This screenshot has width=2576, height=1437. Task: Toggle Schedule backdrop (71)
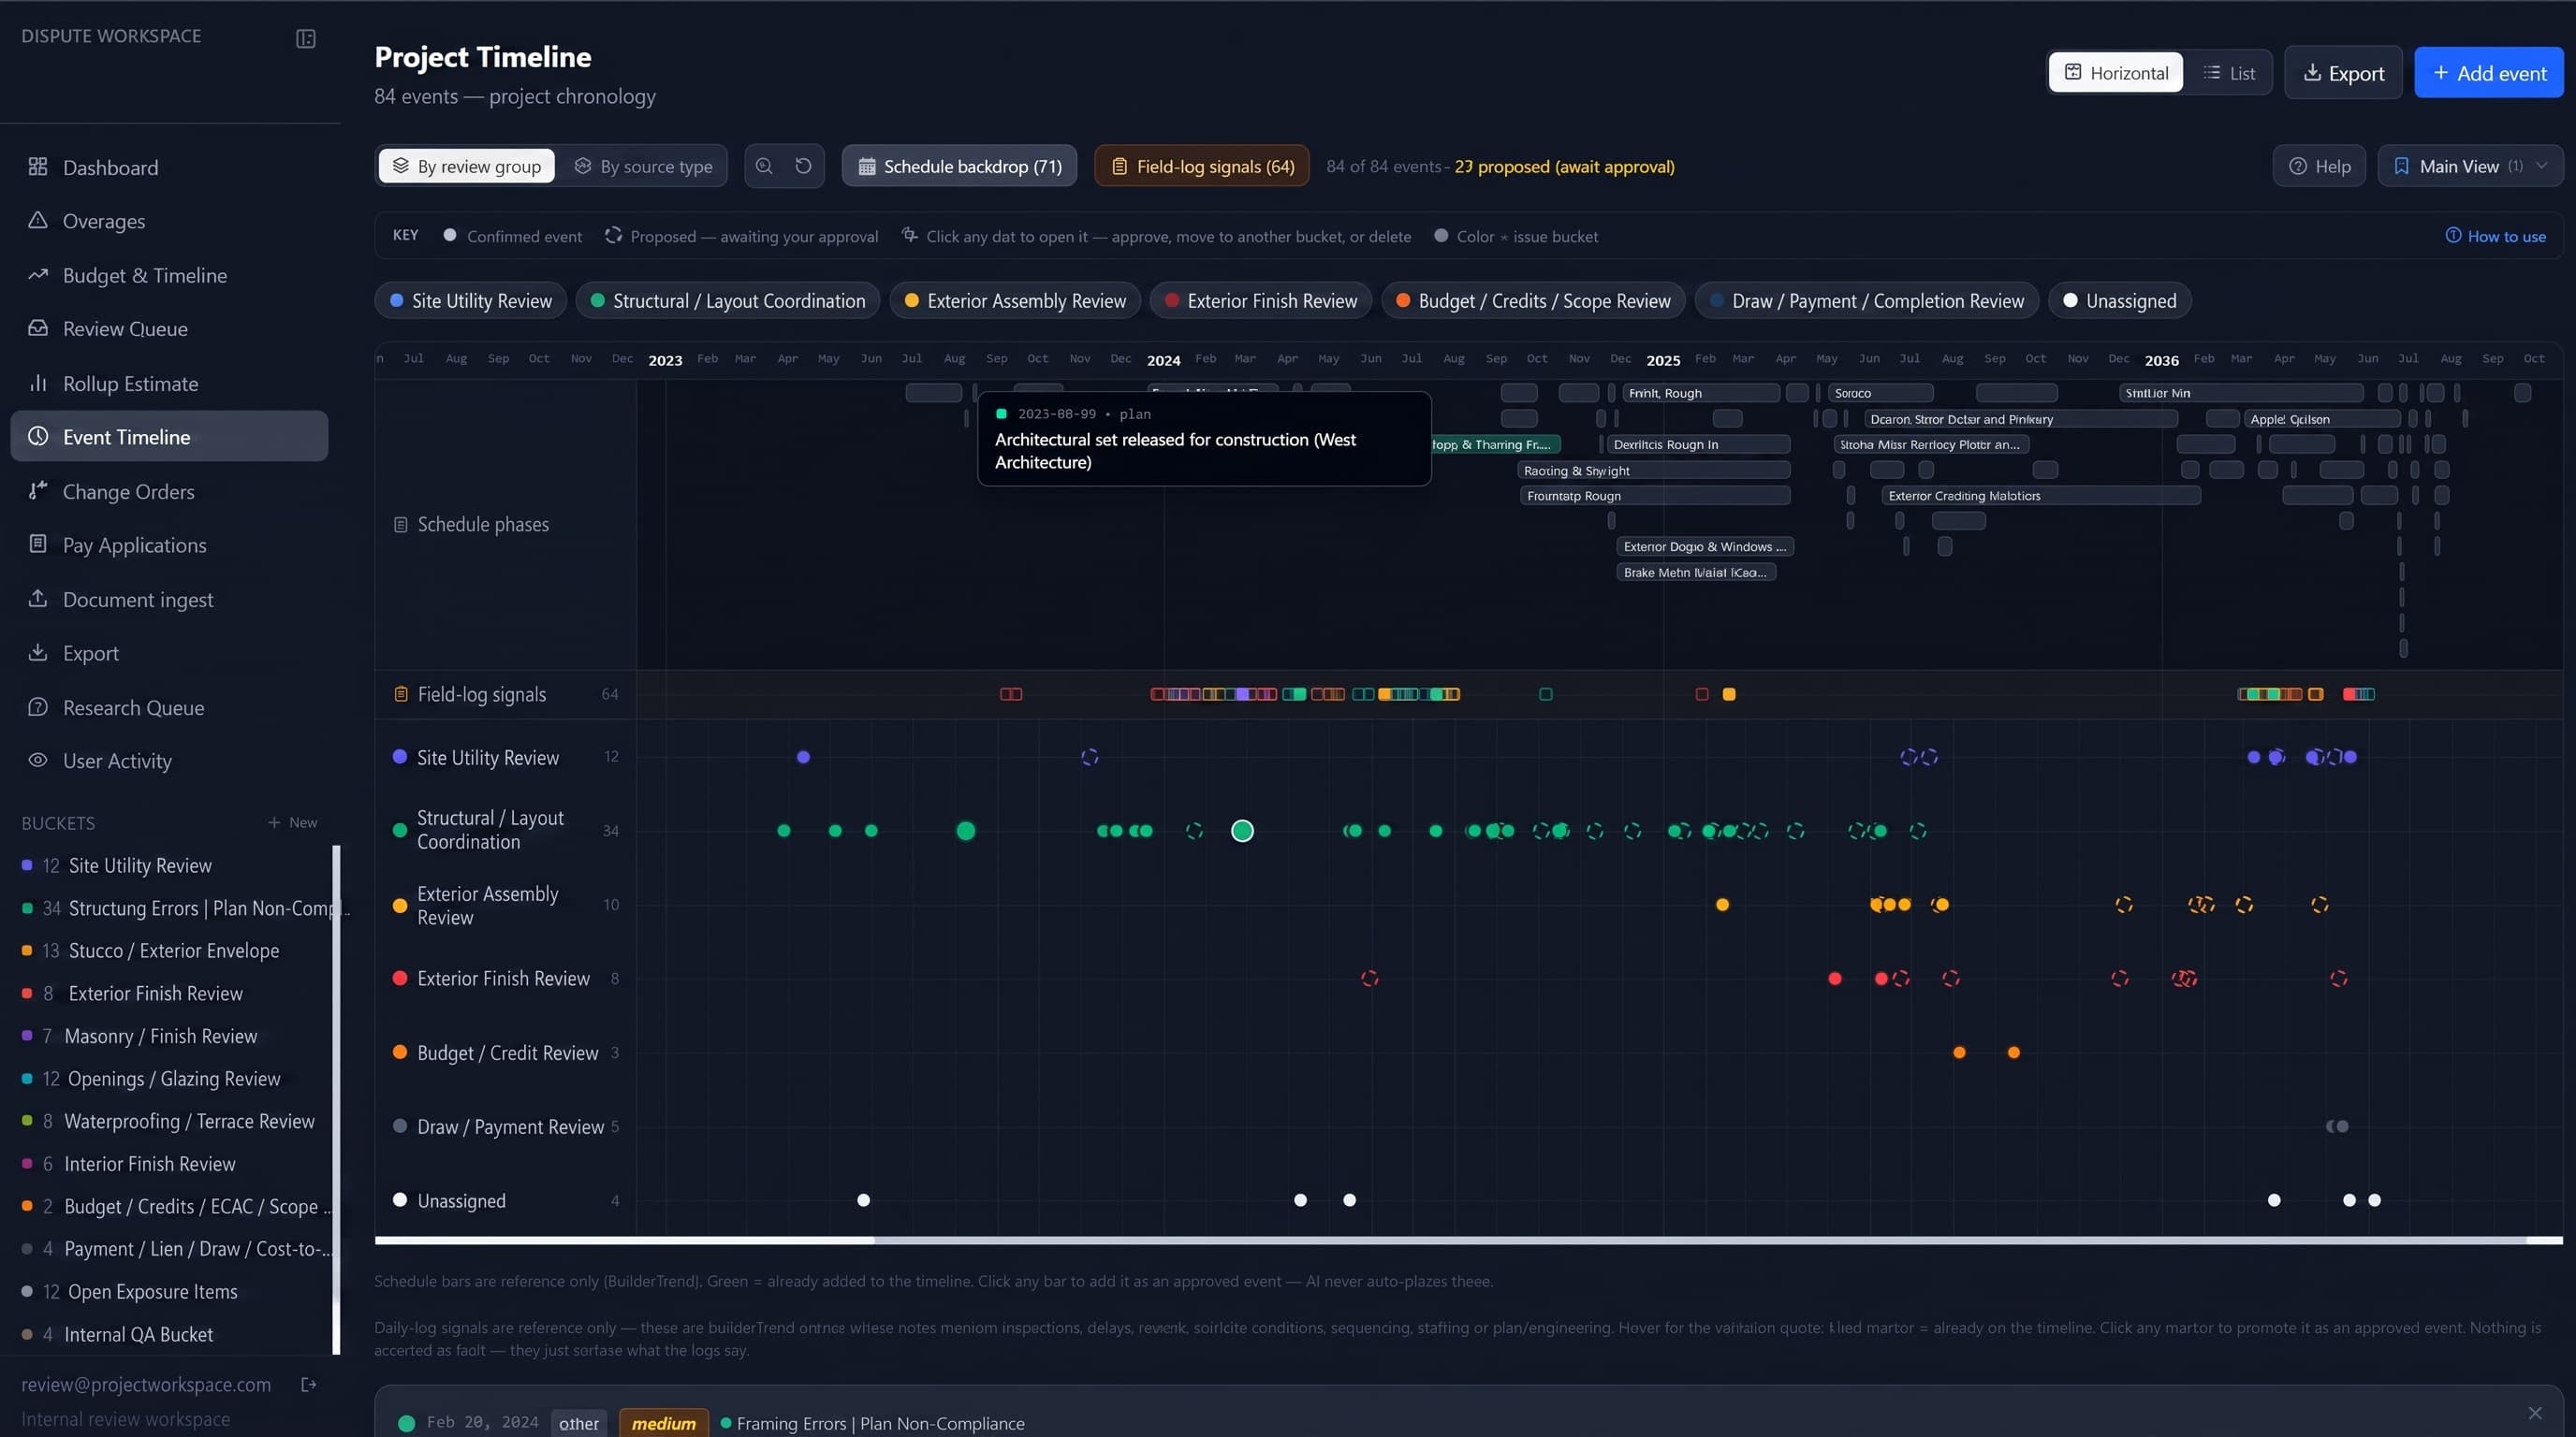(959, 166)
